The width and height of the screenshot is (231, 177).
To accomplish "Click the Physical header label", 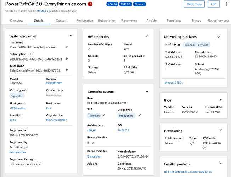I will pos(139,4).
